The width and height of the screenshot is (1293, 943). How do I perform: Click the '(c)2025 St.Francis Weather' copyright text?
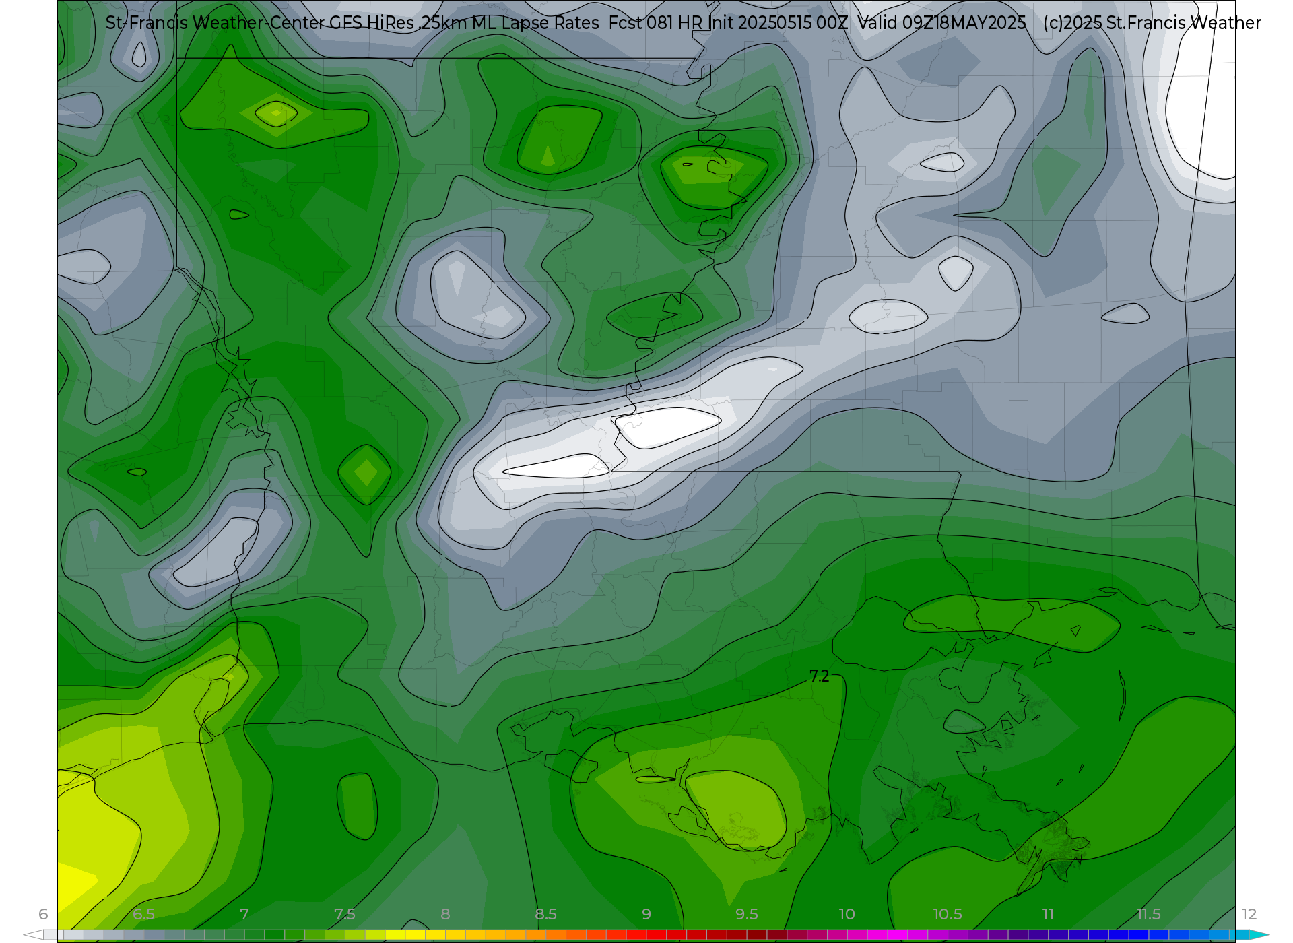(x=1152, y=23)
